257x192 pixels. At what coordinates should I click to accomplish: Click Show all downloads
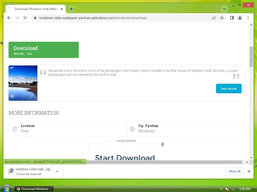(x=235, y=171)
